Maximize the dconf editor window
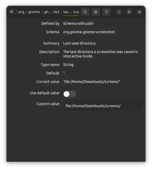The height and width of the screenshot is (169, 152). pyautogui.click(x=129, y=12)
